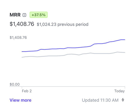Viewport: 136px width, 109px height.
Task: Click the blue line's starting point at Feb 2
Action: point(22,52)
